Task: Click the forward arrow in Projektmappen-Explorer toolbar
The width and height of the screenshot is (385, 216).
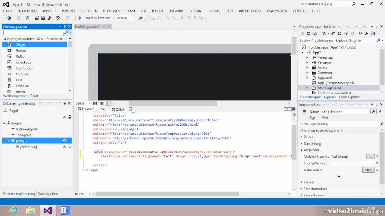Action: click(x=308, y=33)
